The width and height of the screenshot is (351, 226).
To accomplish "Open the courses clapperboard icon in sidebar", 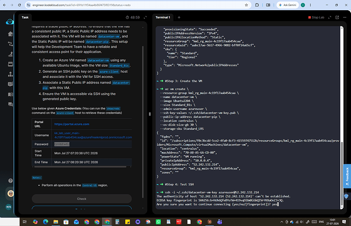I will click(10, 64).
